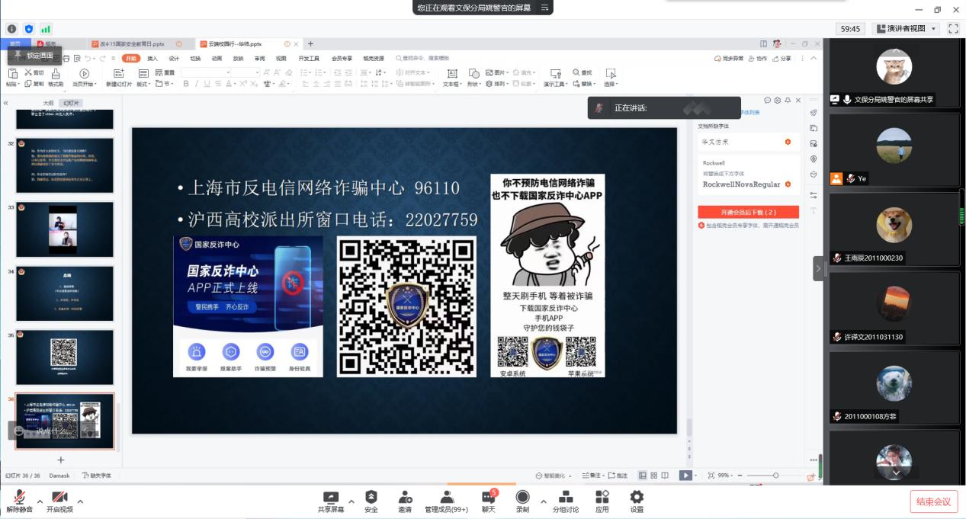Expand the 演讲者视图 view layout dropdown
The height and width of the screenshot is (519, 966).
pyautogui.click(x=906, y=29)
